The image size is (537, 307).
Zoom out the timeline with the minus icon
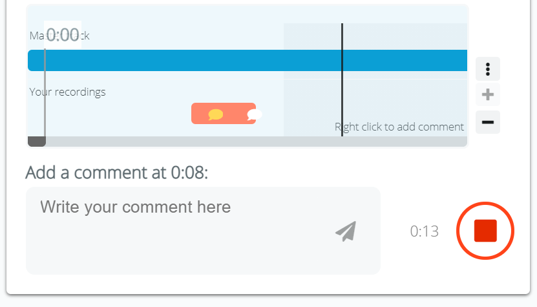pyautogui.click(x=488, y=122)
